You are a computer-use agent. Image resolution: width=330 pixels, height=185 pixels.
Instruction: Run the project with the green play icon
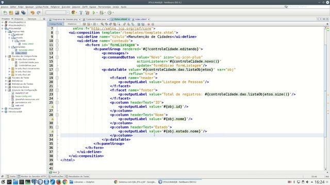(x=94, y=12)
